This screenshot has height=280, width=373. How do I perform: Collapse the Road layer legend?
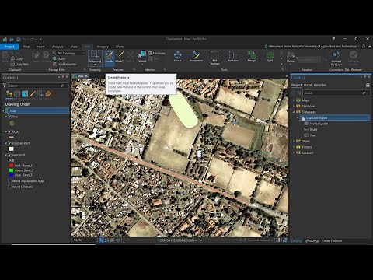click(x=6, y=131)
